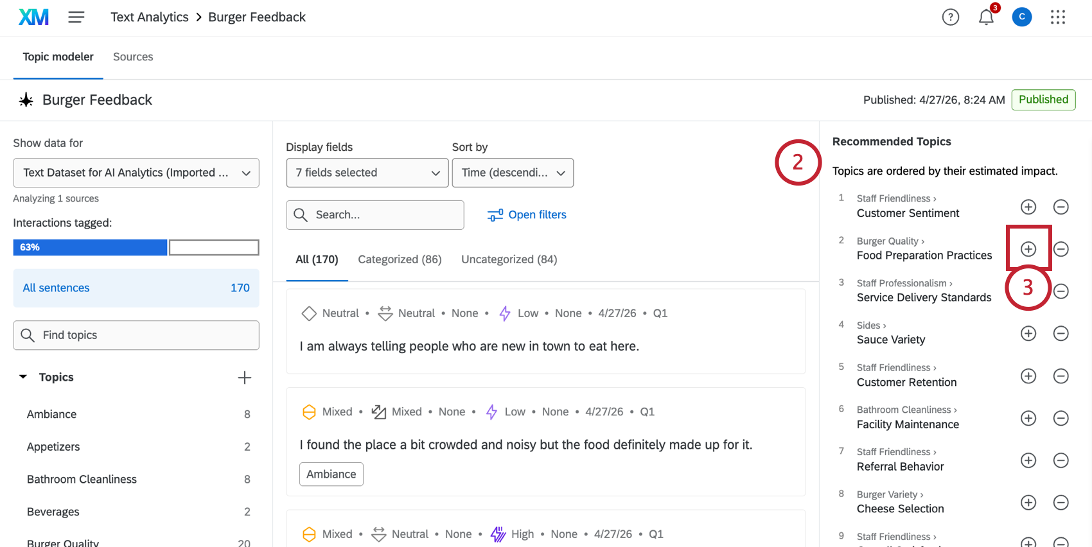Image resolution: width=1092 pixels, height=547 pixels.
Task: Dismiss the Service Delivery Standards topic
Action: [x=1061, y=291]
